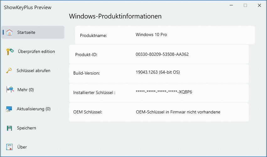Click the ShowKeyPlus Preview window title

(x=28, y=8)
